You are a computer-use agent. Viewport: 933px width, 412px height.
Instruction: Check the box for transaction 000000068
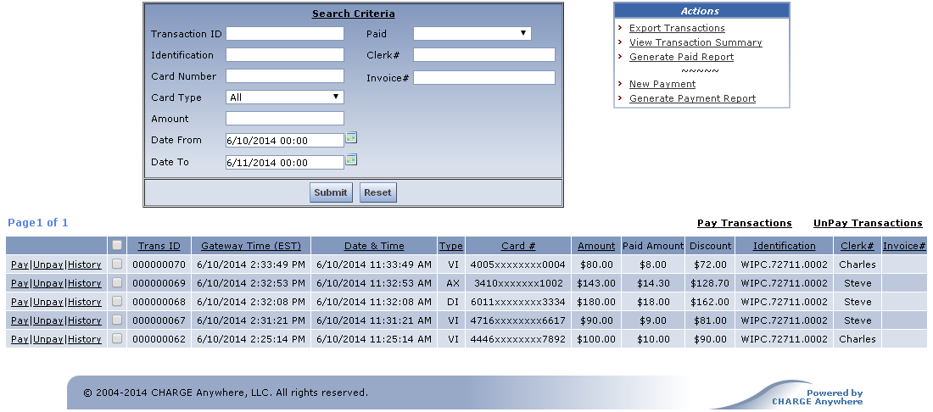[117, 302]
